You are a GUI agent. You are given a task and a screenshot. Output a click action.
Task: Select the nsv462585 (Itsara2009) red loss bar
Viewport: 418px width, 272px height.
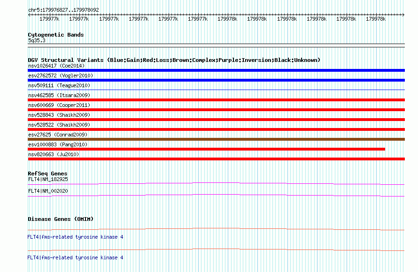coord(216,100)
